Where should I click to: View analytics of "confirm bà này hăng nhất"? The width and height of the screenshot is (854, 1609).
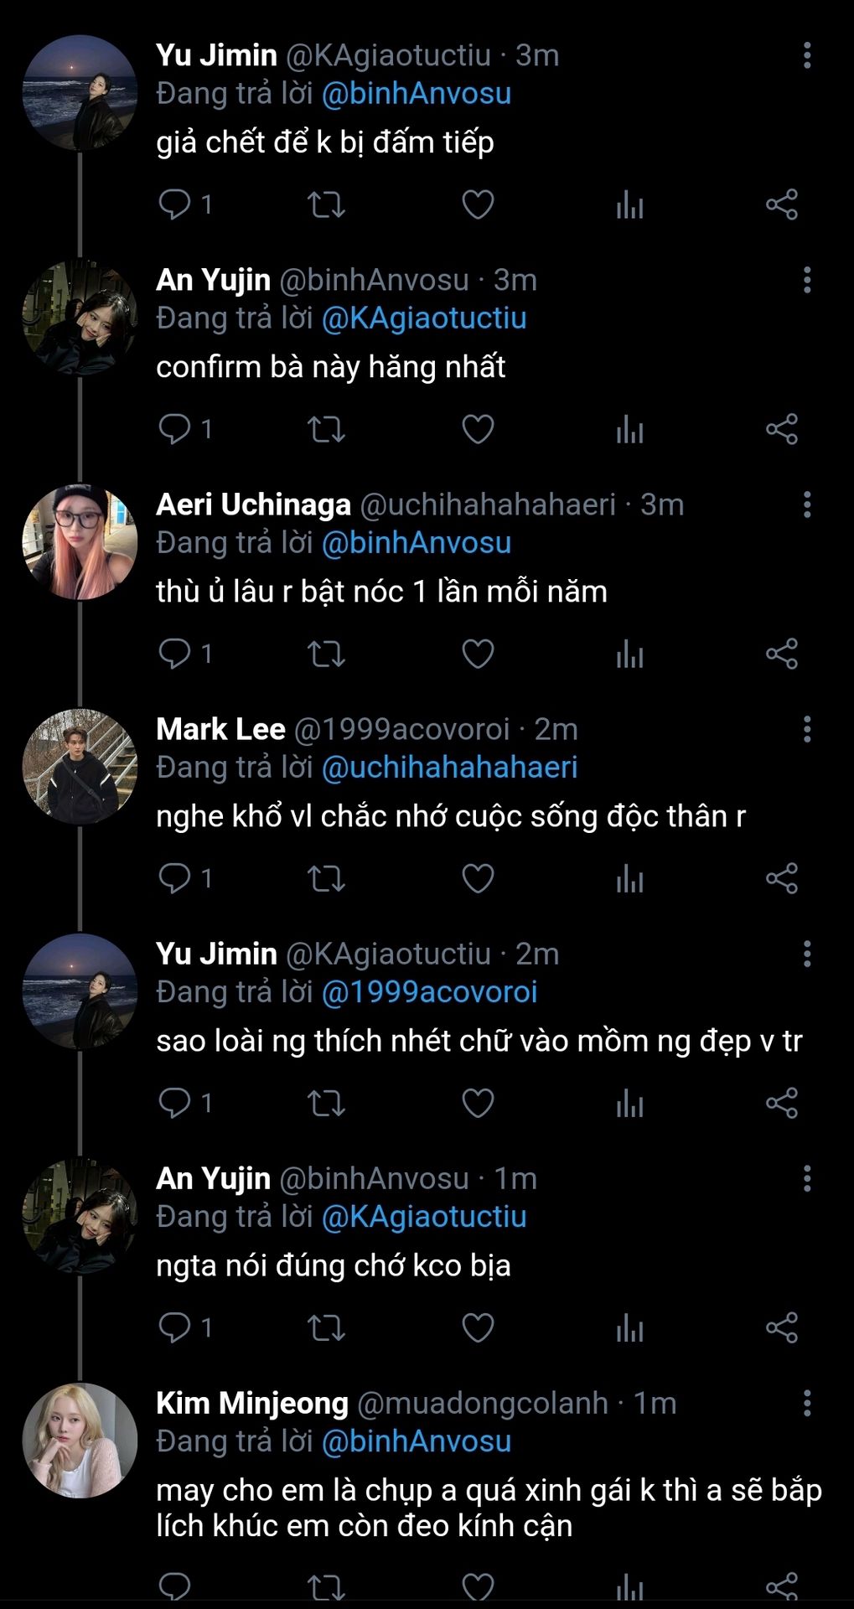(629, 429)
